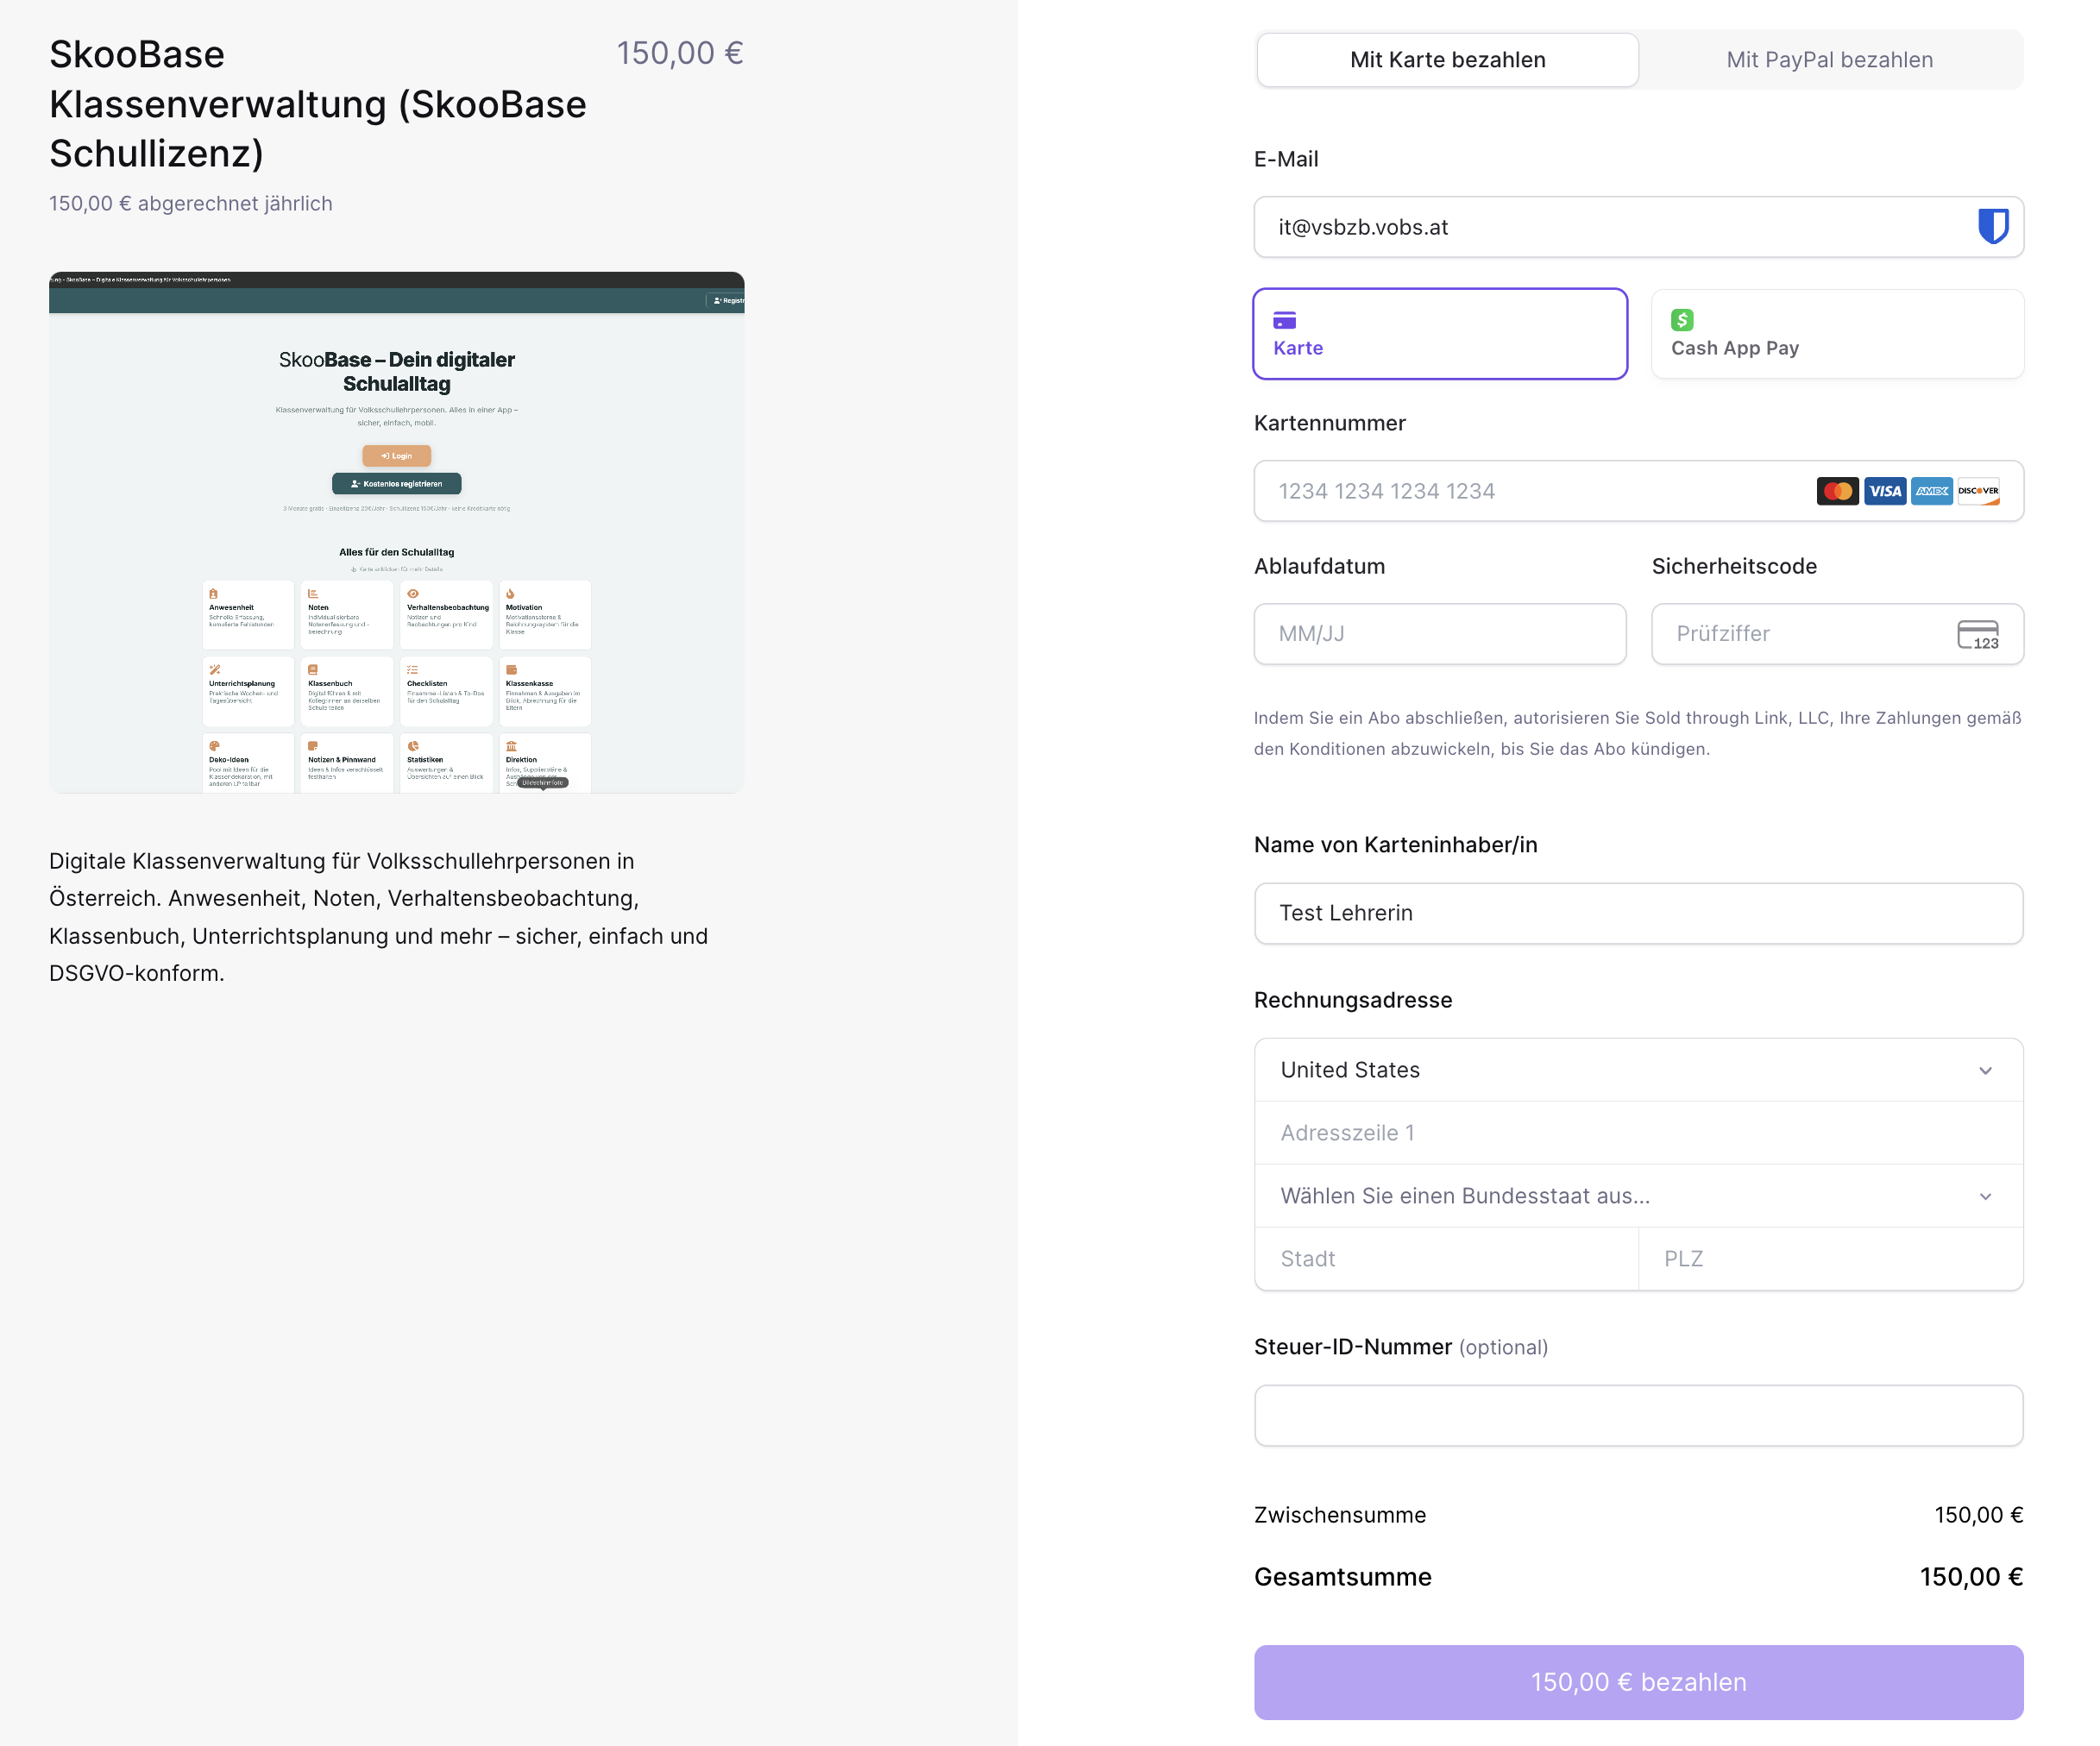Click the Gesamtsumme amount 150,00 €
This screenshot has height=1746, width=2100.
(x=1971, y=1577)
